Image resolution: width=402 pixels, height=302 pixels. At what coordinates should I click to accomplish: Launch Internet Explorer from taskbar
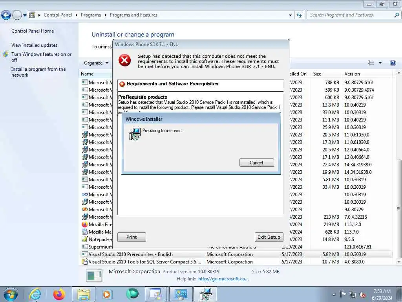pos(35,294)
